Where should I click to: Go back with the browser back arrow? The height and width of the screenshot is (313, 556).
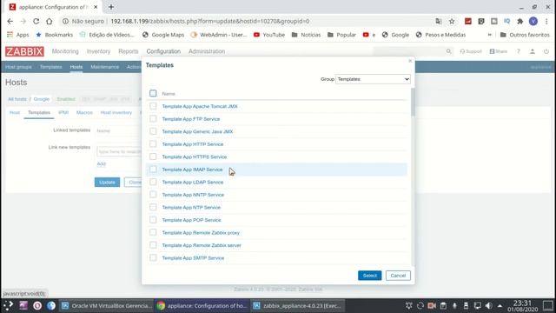click(x=10, y=21)
